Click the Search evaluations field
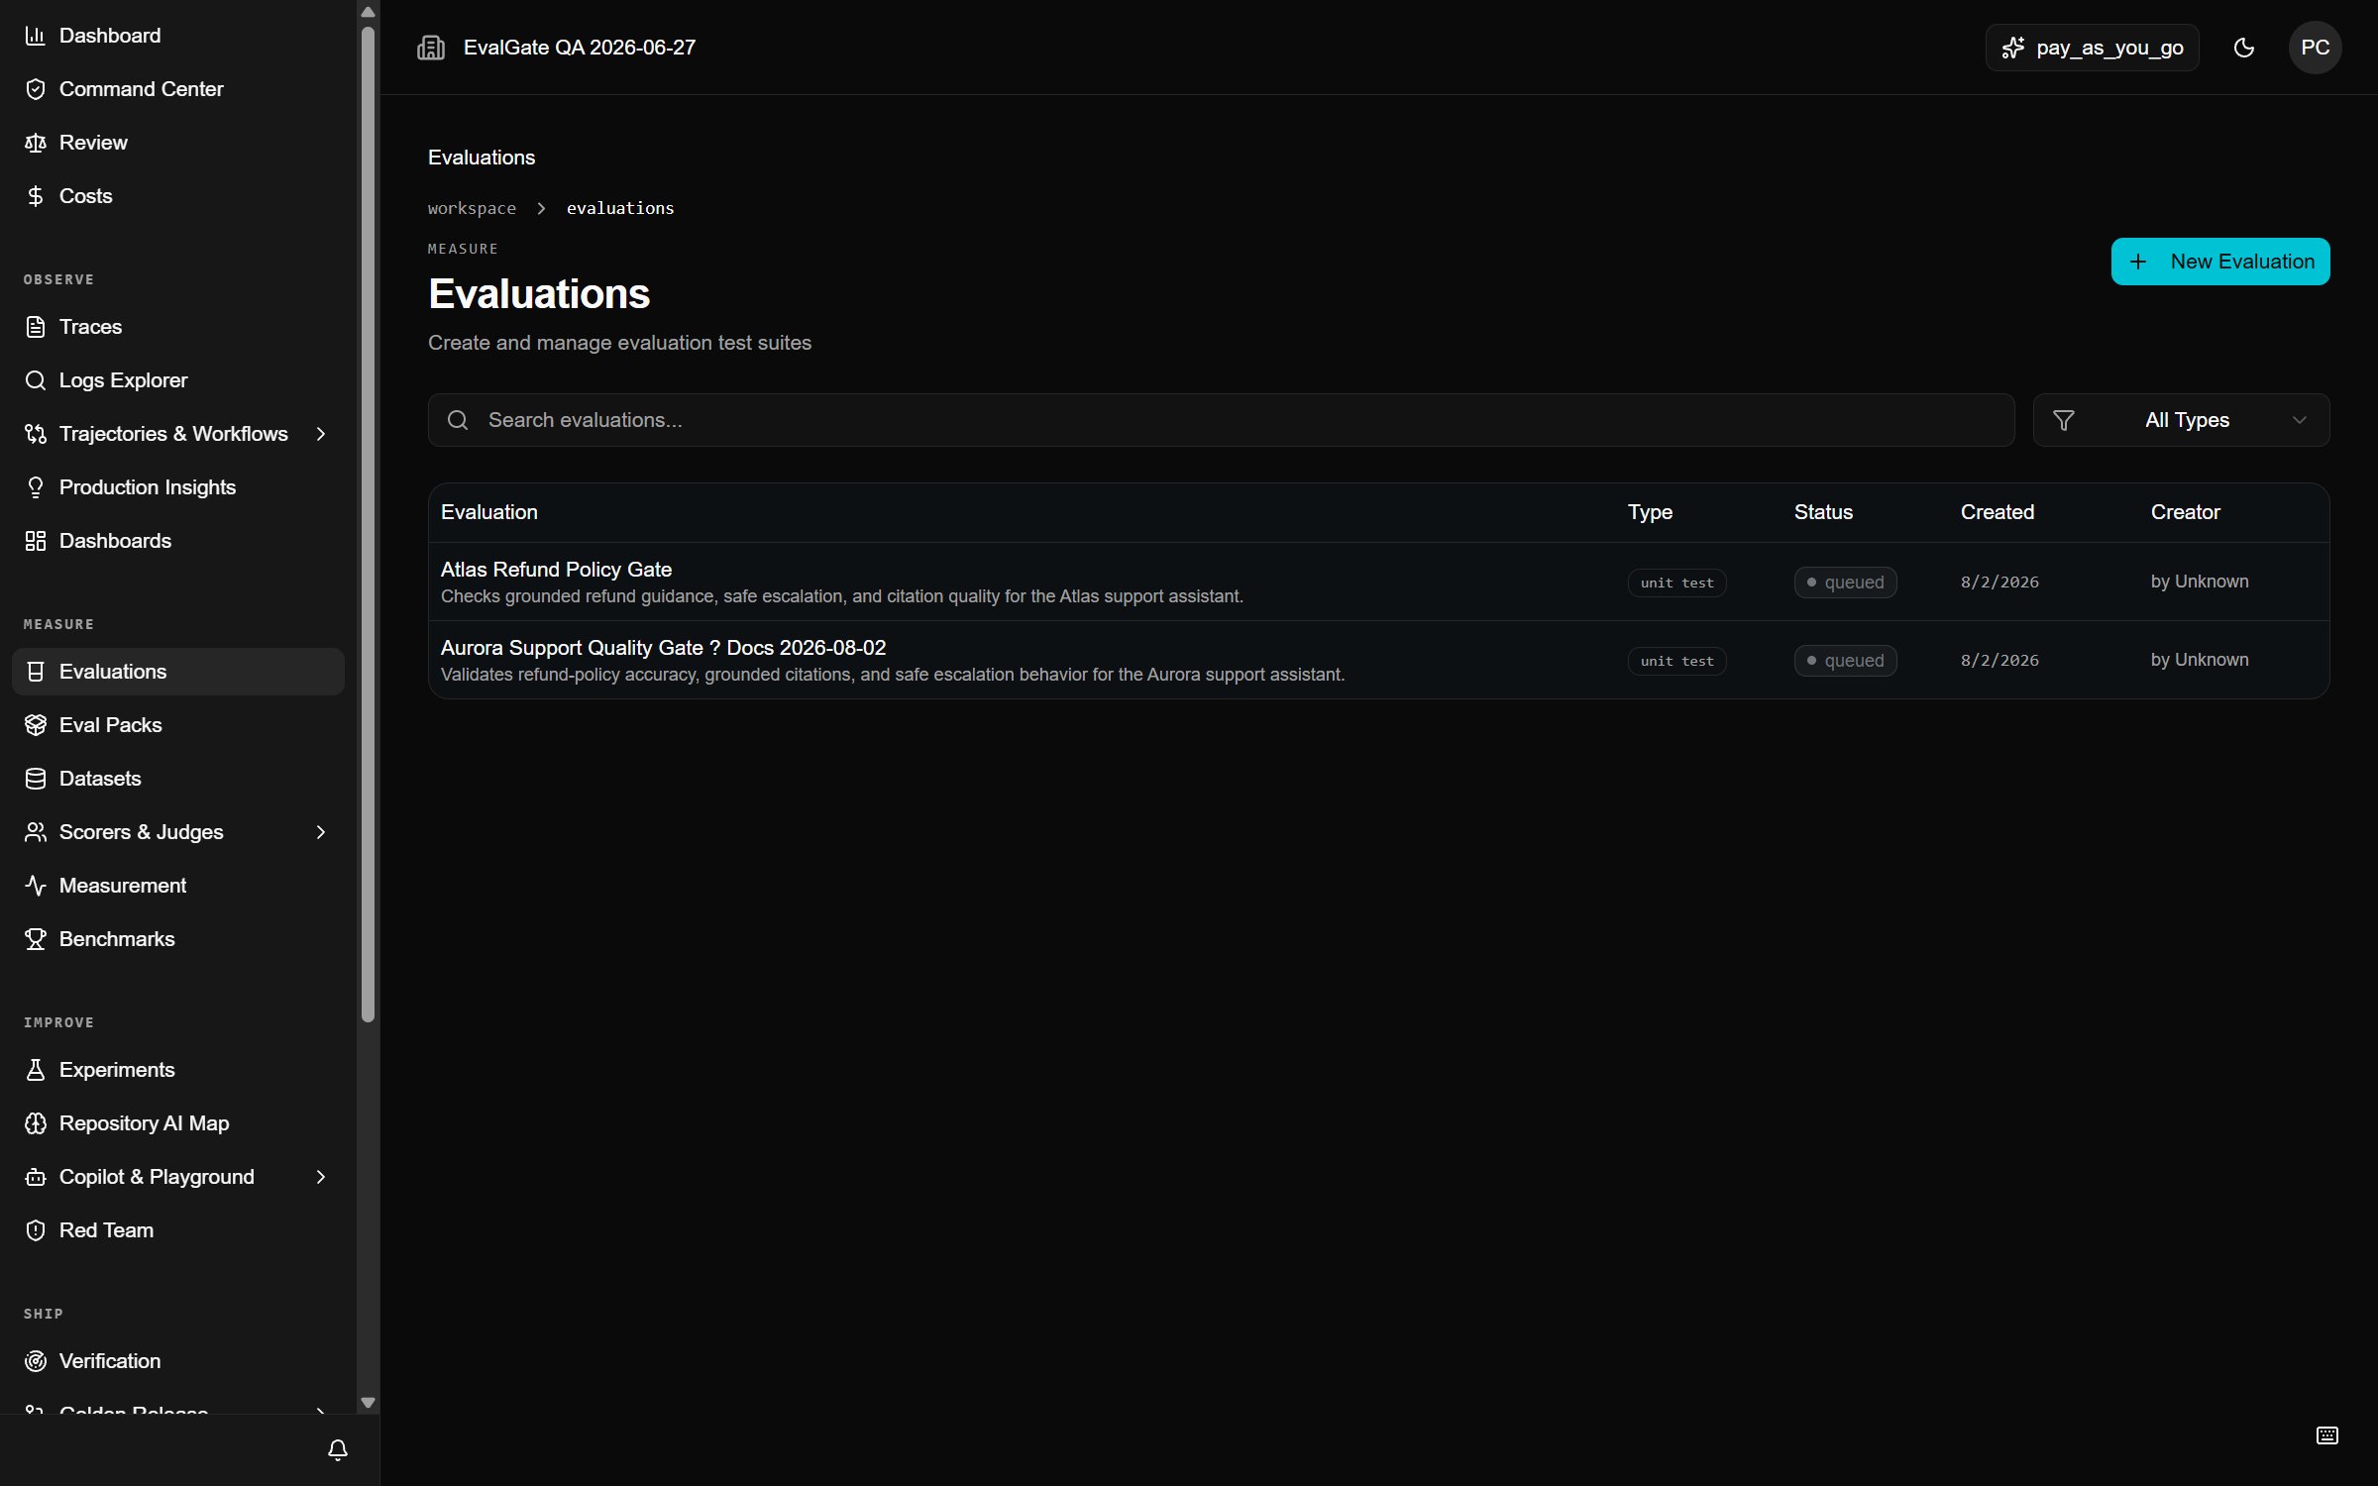 [1221, 420]
